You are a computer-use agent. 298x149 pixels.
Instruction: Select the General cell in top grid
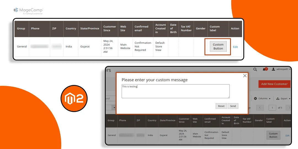[22, 47]
